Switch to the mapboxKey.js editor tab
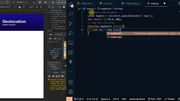The image size is (180, 101). [131, 3]
